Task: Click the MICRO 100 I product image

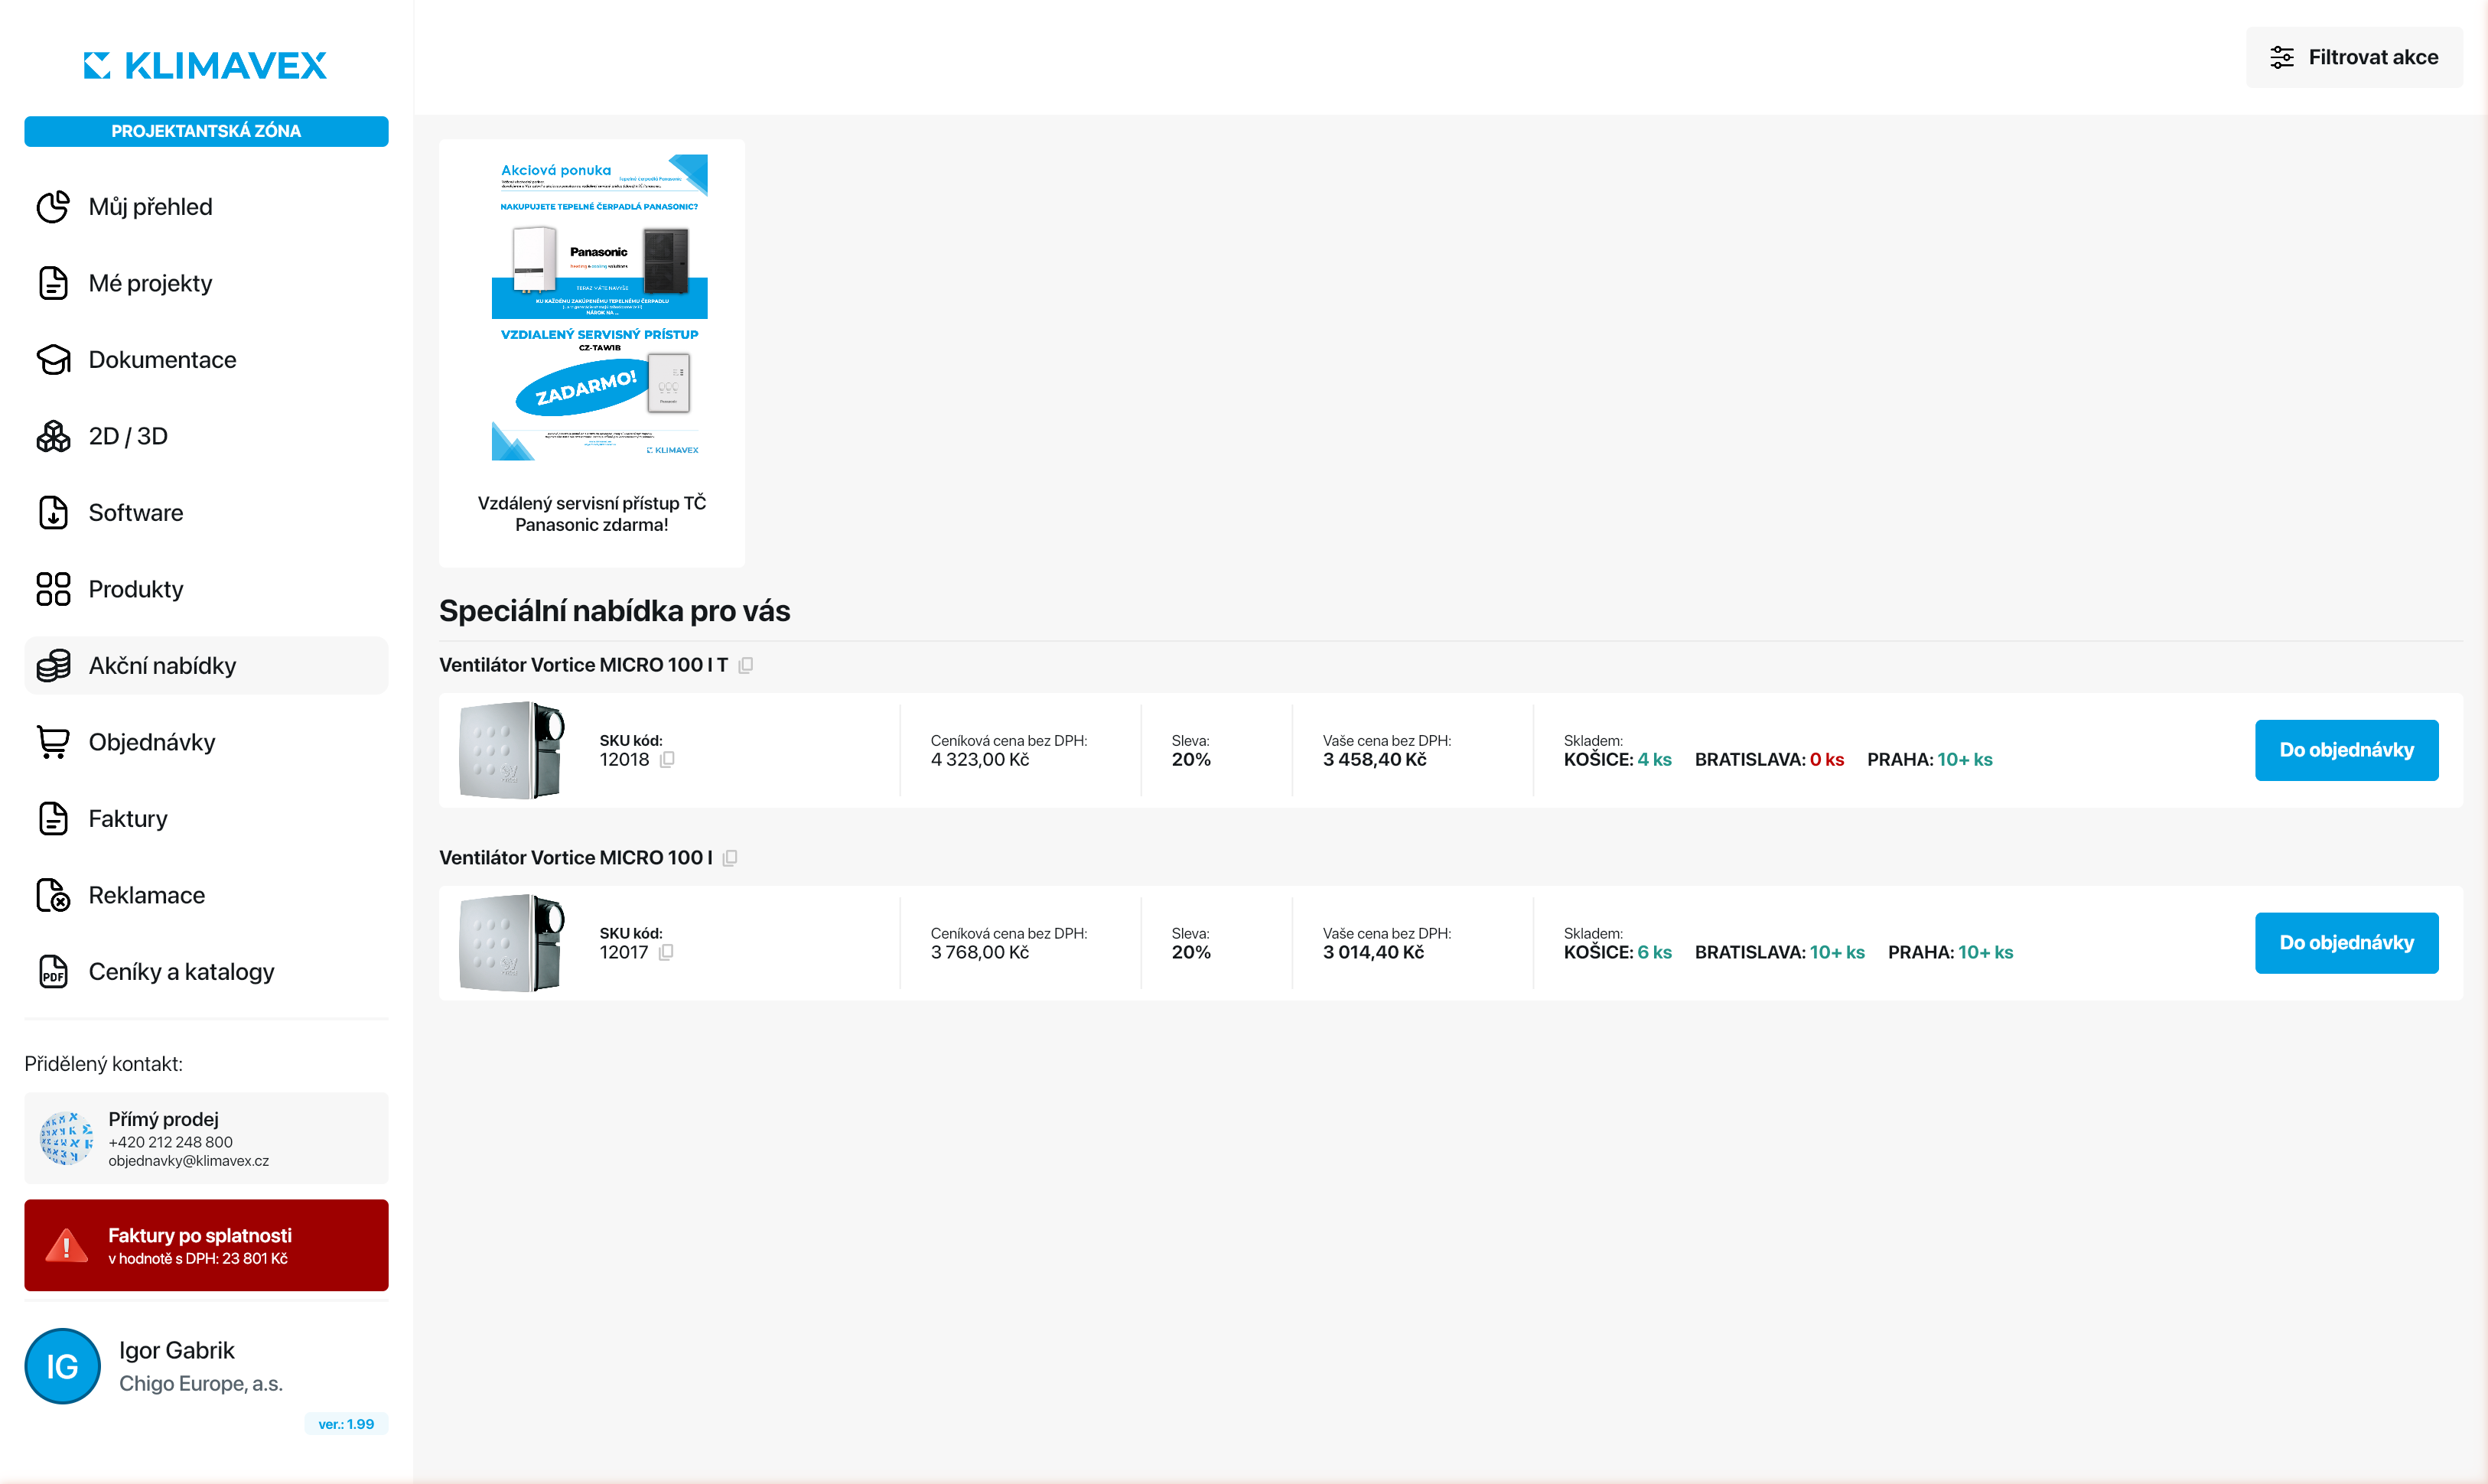Action: tap(512, 943)
